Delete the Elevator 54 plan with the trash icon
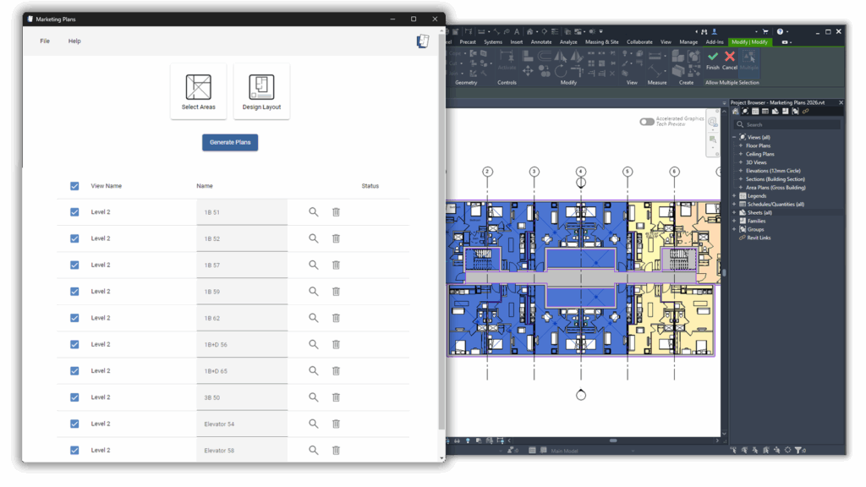866x487 pixels. pos(336,423)
